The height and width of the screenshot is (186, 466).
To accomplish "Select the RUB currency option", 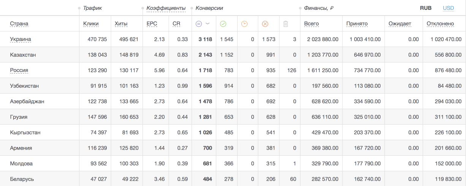I will tap(426, 8).
